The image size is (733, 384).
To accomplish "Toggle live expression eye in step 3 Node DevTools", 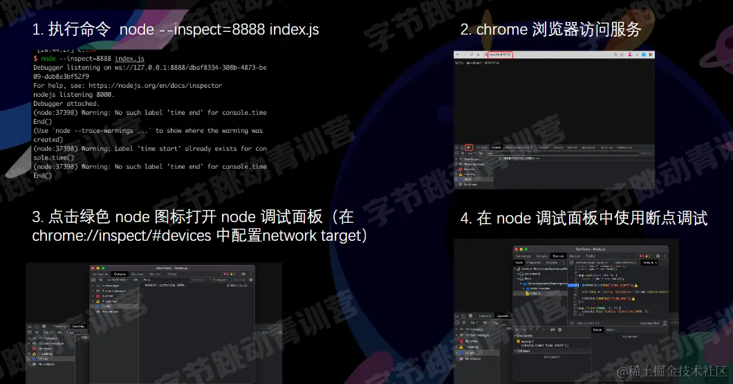I will click(x=136, y=280).
